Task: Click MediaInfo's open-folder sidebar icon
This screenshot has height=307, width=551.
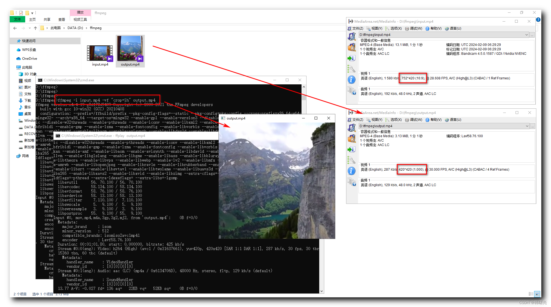Action: pos(352,47)
